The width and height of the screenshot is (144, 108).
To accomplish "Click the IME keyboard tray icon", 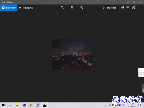I will point(124,105).
